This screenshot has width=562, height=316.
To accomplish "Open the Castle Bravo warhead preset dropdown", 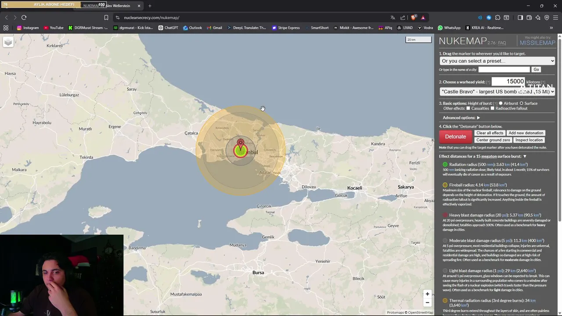I will point(497,92).
